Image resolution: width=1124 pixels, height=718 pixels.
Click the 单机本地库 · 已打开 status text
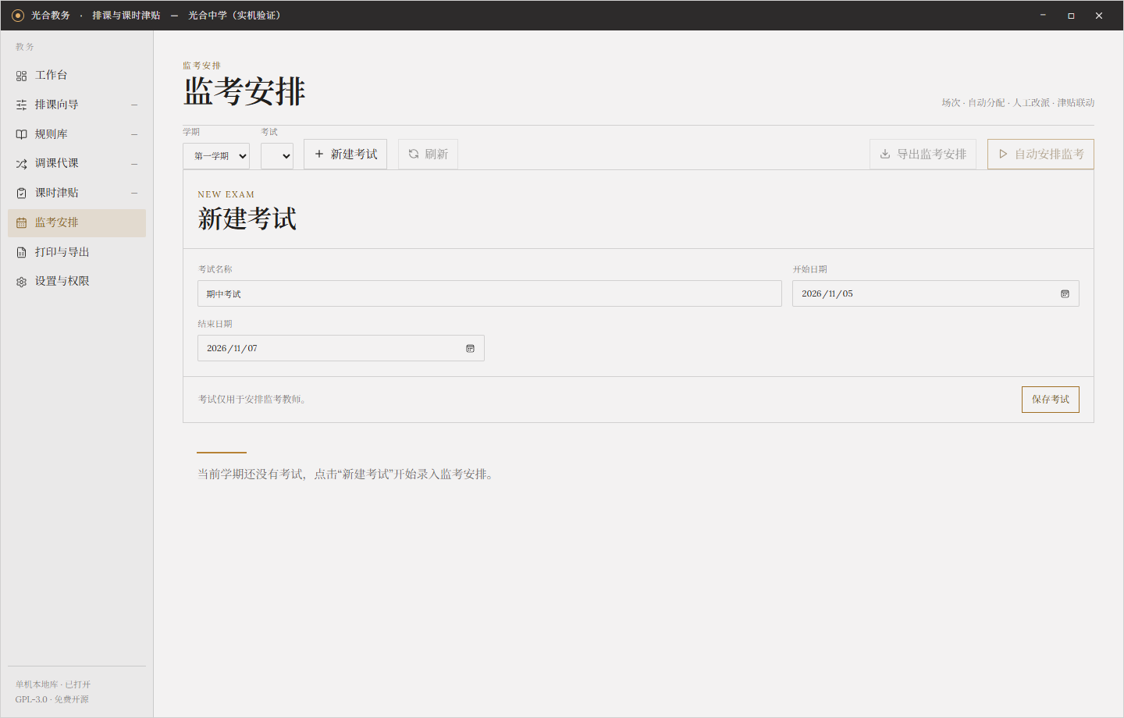[x=53, y=684]
